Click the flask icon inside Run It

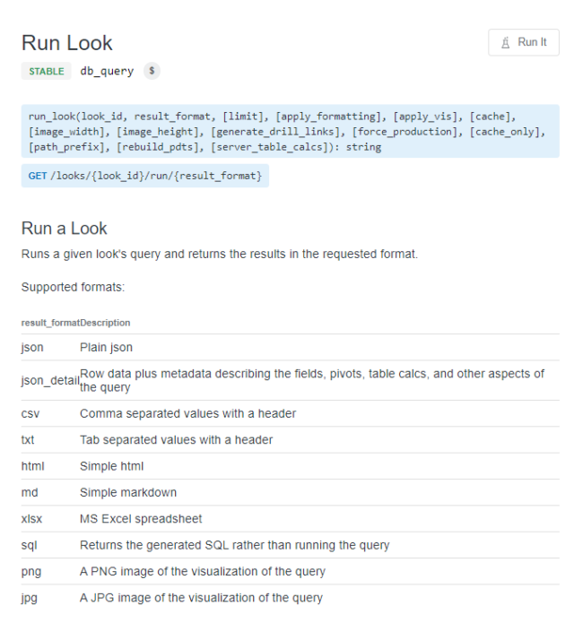click(x=506, y=42)
